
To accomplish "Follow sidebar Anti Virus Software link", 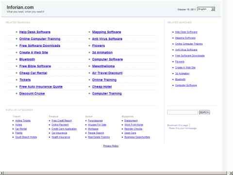I will click(x=186, y=50).
